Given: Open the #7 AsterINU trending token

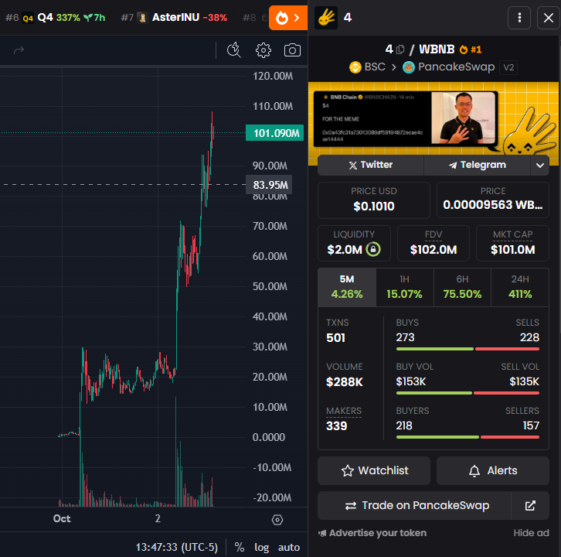Looking at the screenshot, I should [174, 18].
